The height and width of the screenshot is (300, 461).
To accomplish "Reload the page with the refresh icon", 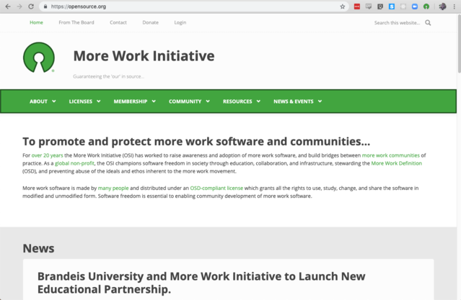I will pos(31,6).
